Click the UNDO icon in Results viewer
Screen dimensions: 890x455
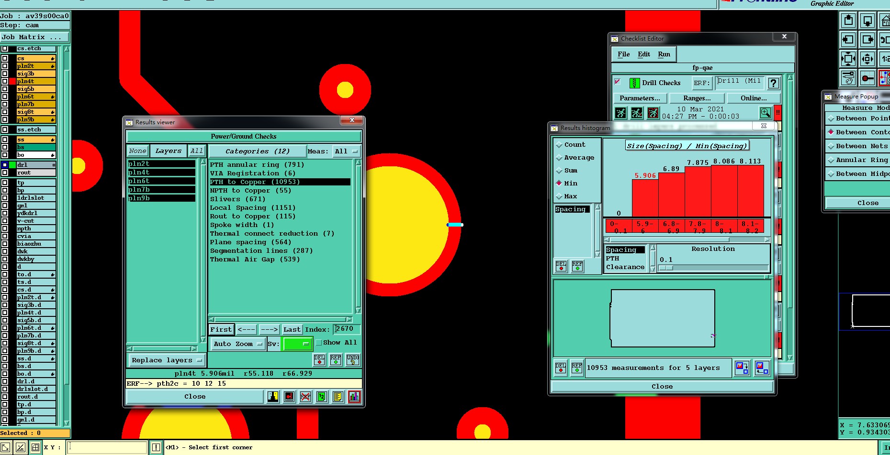(x=353, y=360)
